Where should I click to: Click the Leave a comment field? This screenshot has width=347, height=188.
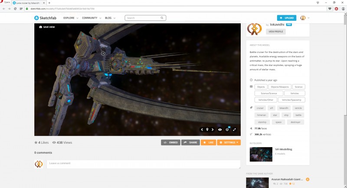[x=144, y=164]
